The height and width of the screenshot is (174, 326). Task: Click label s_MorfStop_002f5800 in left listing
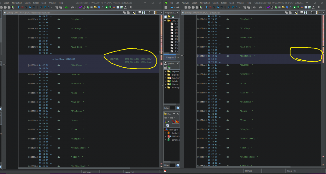[64, 59]
